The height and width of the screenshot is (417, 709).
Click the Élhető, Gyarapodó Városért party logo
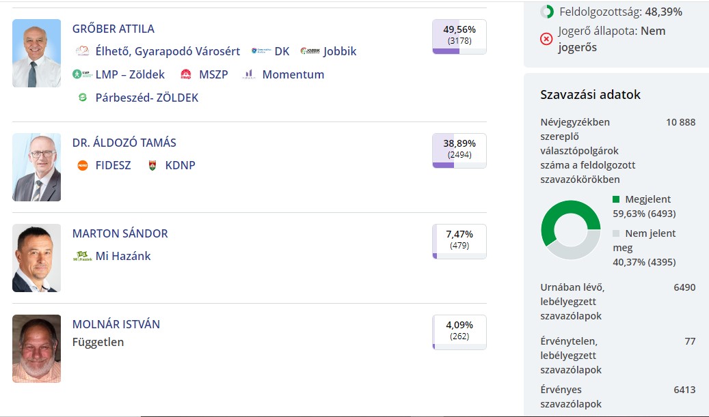pyautogui.click(x=82, y=51)
